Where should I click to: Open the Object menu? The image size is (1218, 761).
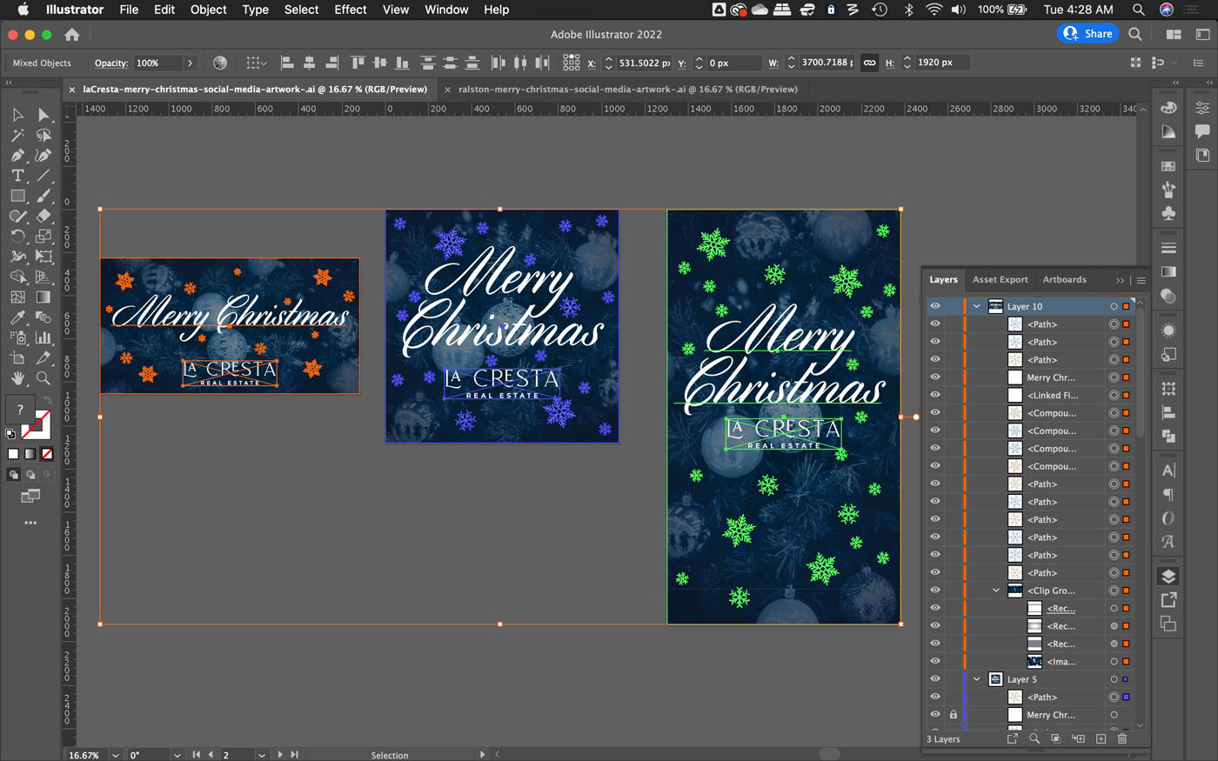(x=209, y=10)
